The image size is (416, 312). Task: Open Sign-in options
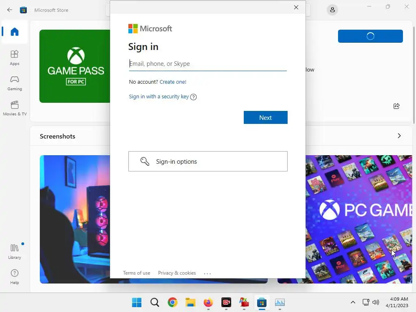[208, 161]
